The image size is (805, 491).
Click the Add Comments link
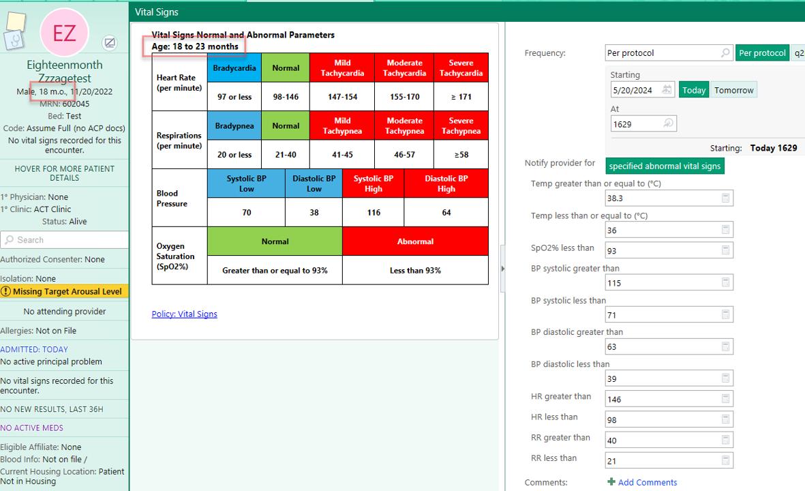[x=648, y=482]
